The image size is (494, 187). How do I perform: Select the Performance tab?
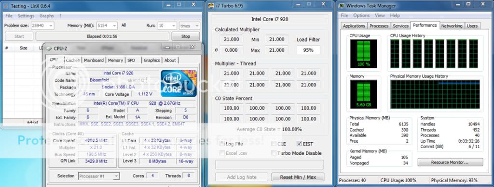[425, 25]
